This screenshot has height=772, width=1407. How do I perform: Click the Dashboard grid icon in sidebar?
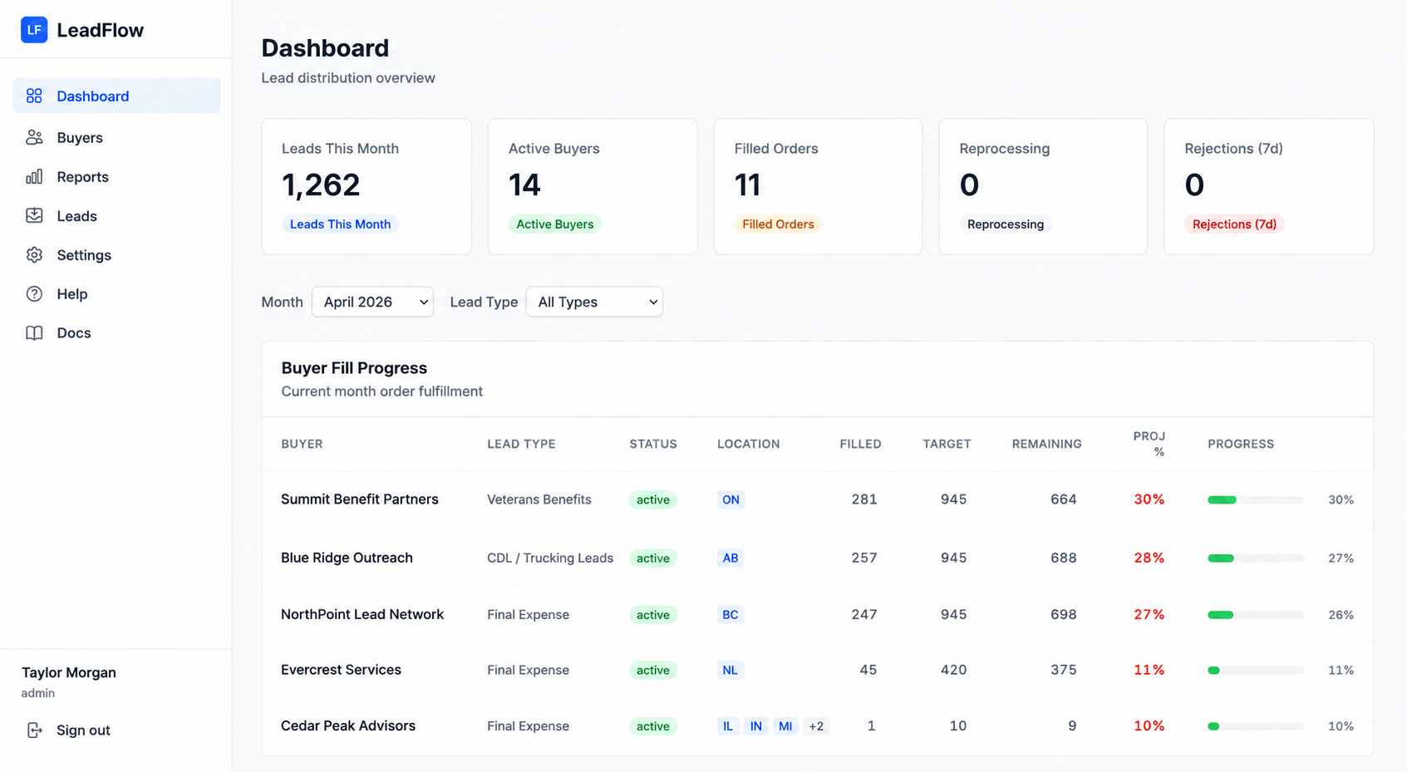coord(34,96)
